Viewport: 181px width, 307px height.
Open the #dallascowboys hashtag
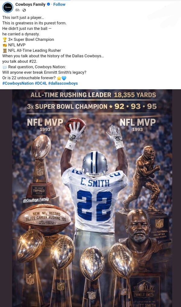click(63, 83)
